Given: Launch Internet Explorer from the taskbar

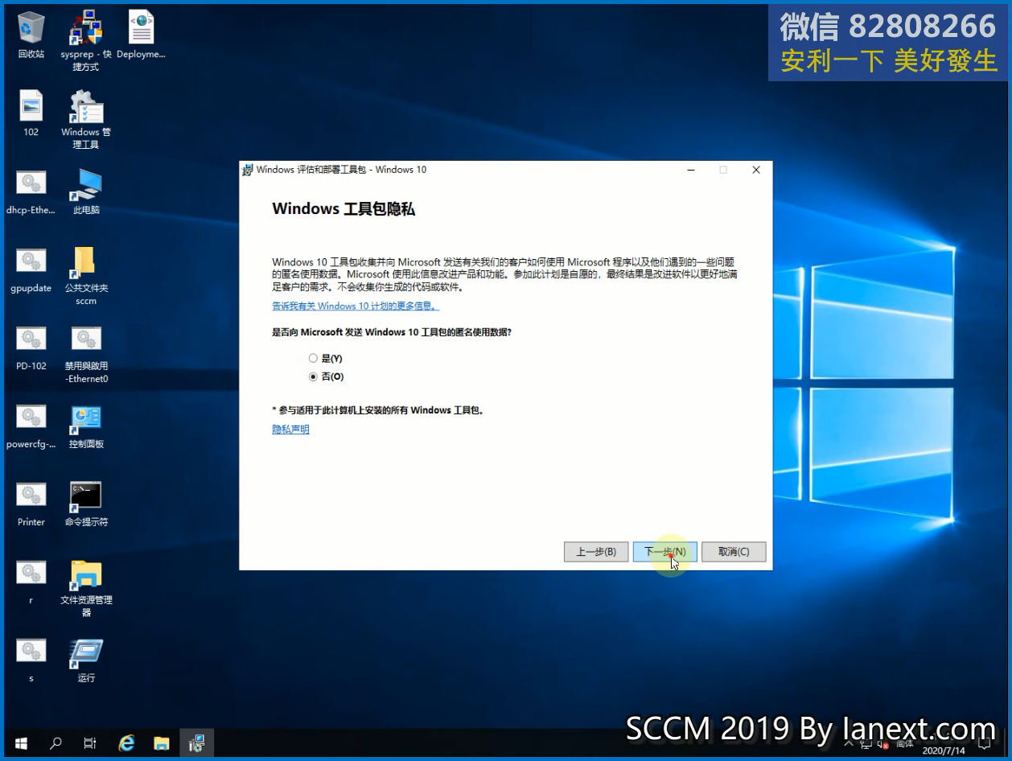Looking at the screenshot, I should pyautogui.click(x=126, y=744).
